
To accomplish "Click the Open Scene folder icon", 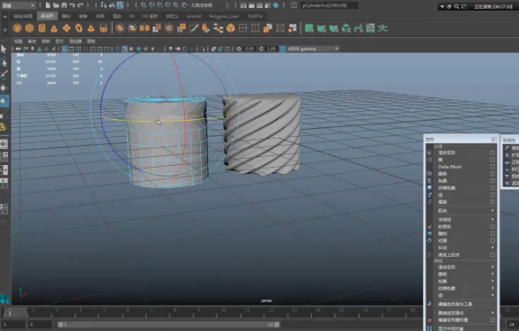I will coord(56,5).
